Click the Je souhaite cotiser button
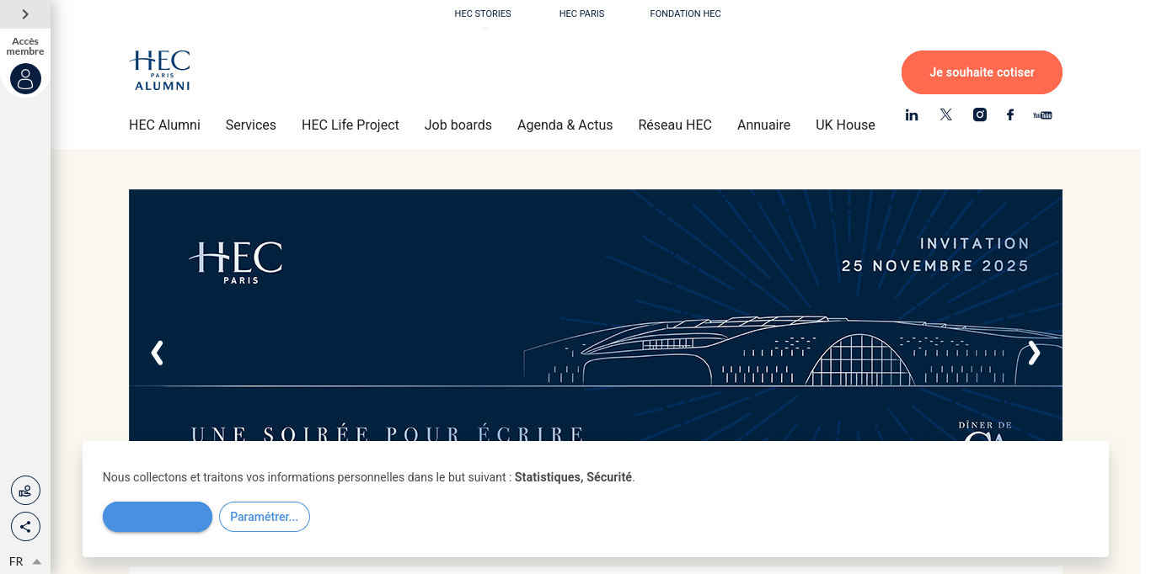The image size is (1151, 574). point(982,72)
